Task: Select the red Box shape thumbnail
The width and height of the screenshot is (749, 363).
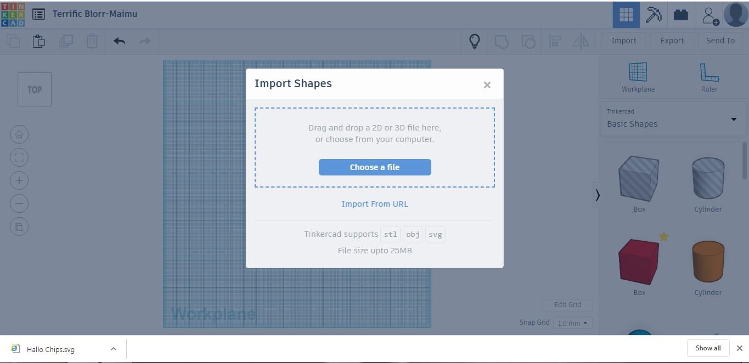Action: 639,262
